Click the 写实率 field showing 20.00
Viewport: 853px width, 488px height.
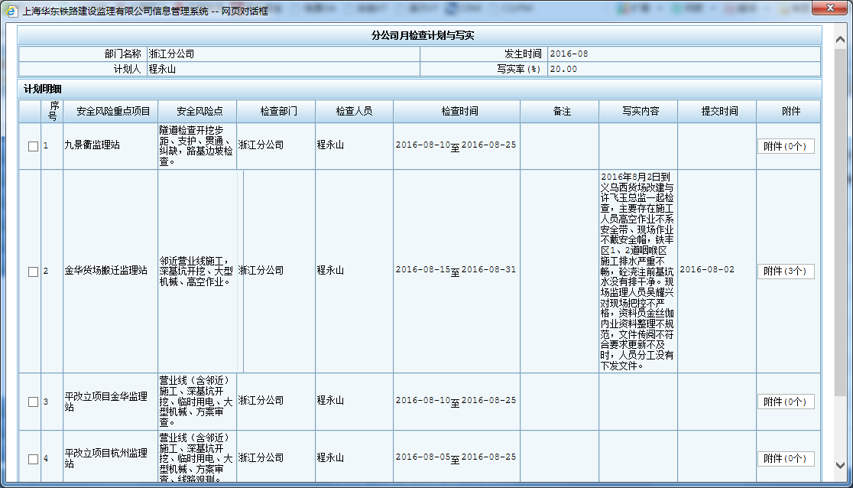click(x=683, y=69)
